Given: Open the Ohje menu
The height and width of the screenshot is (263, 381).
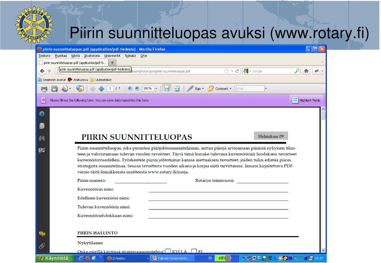Looking at the screenshot, I should coord(144,56).
